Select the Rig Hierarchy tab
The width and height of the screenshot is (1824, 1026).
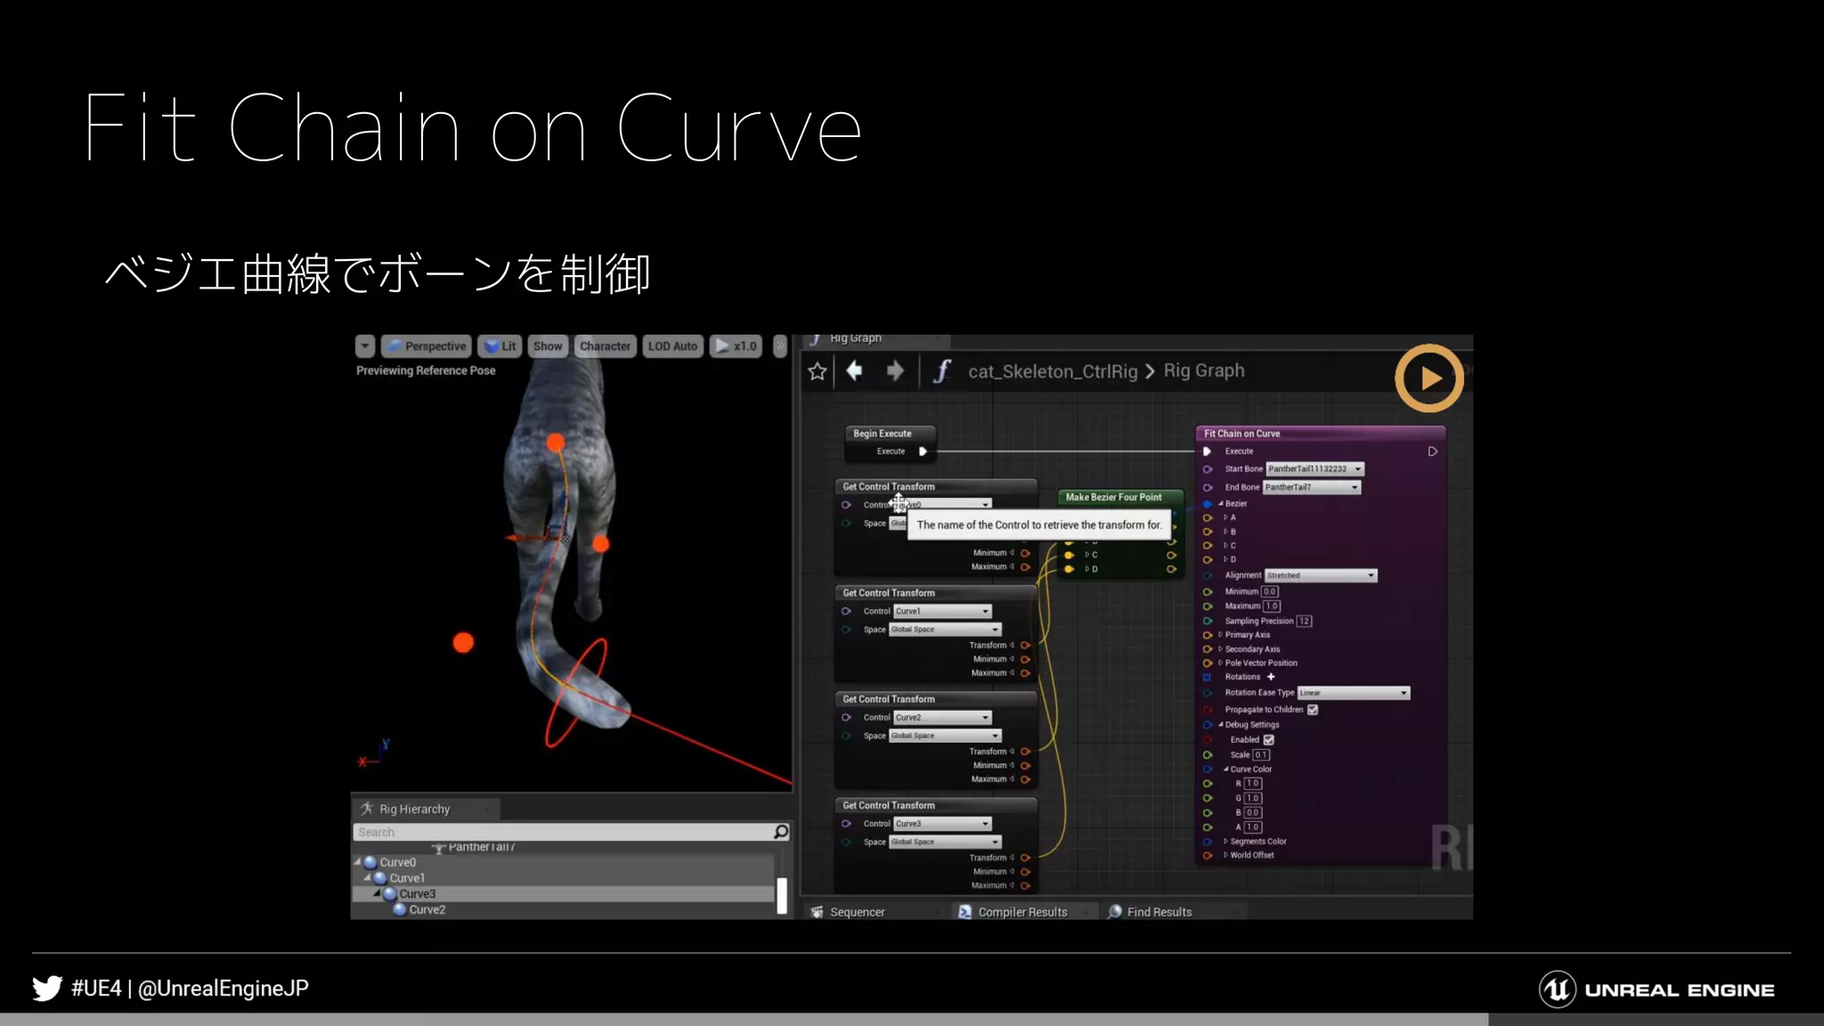426,809
